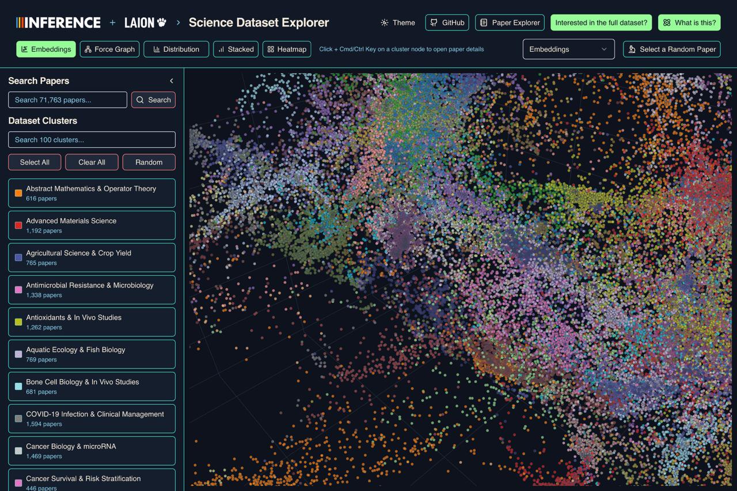
Task: Click the Select a Random Paper icon
Action: point(632,50)
